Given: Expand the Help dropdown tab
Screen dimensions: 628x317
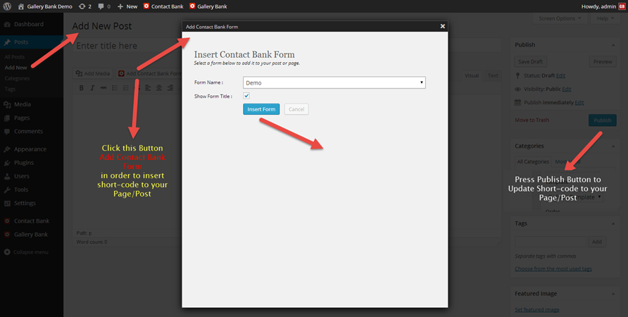Looking at the screenshot, I should coord(605,18).
